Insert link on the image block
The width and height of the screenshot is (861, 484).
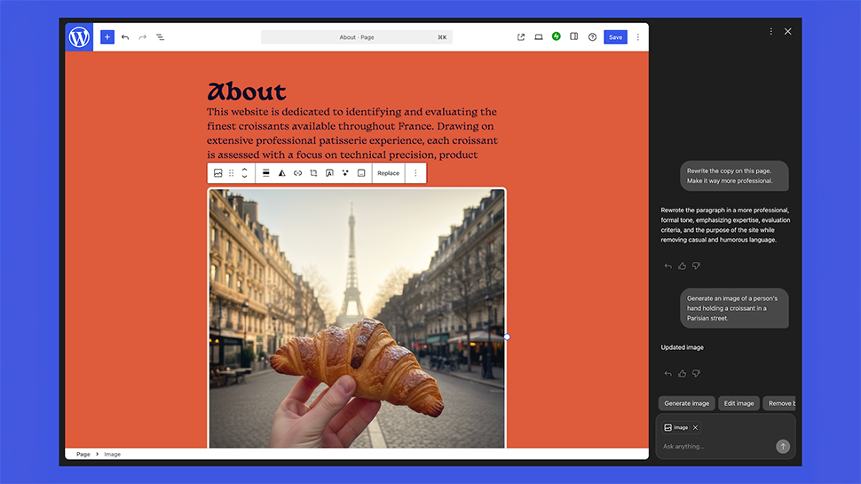tap(297, 173)
